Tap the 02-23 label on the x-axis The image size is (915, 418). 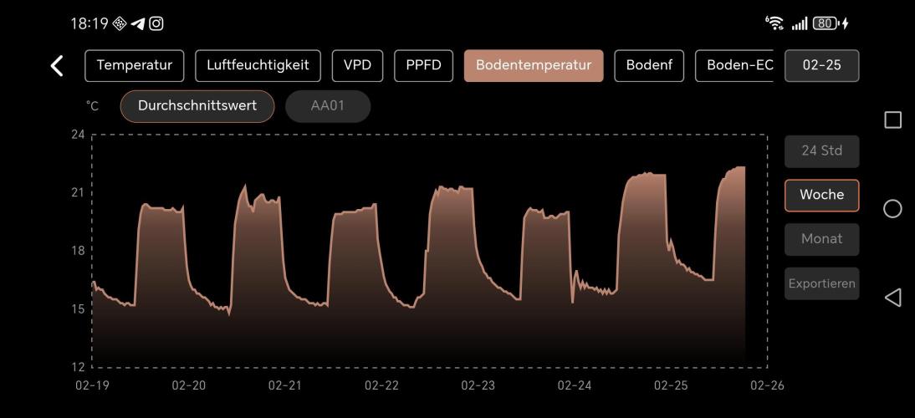478,385
